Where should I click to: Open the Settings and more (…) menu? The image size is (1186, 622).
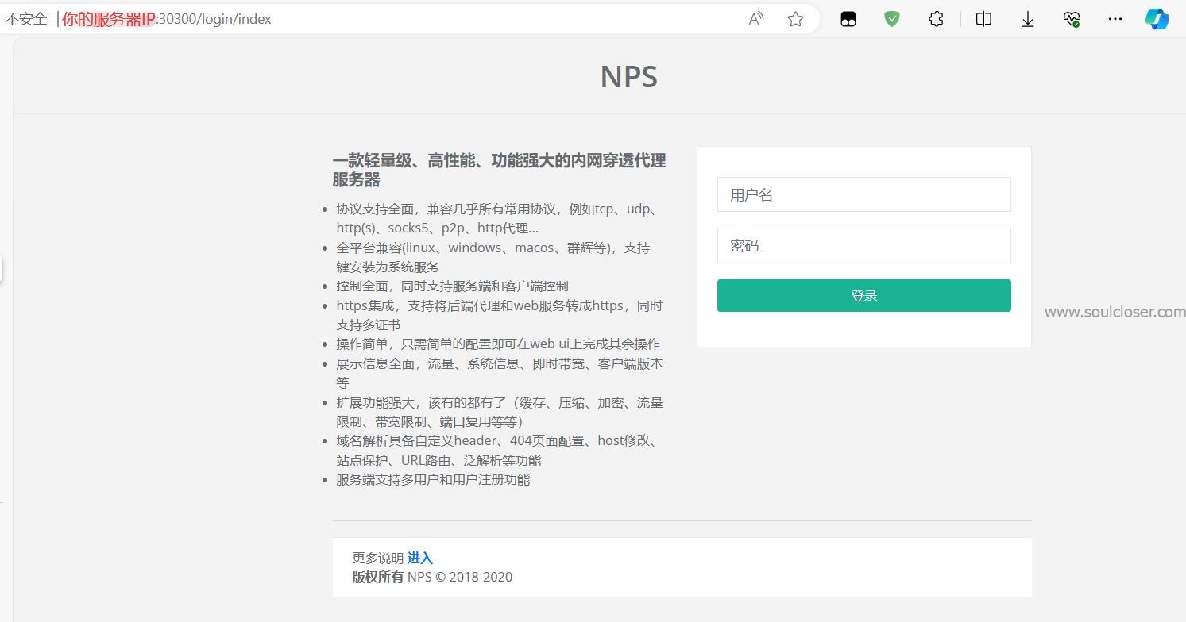pos(1115,18)
